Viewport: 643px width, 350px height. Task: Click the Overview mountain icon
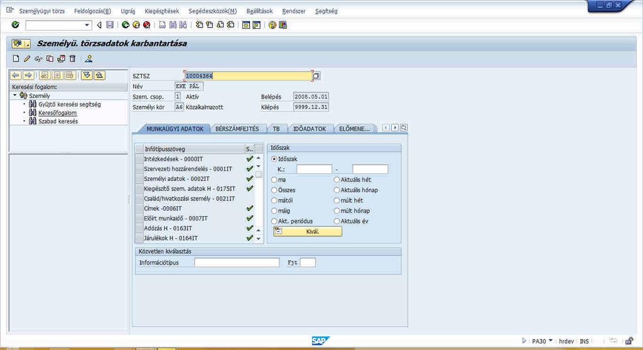89,58
